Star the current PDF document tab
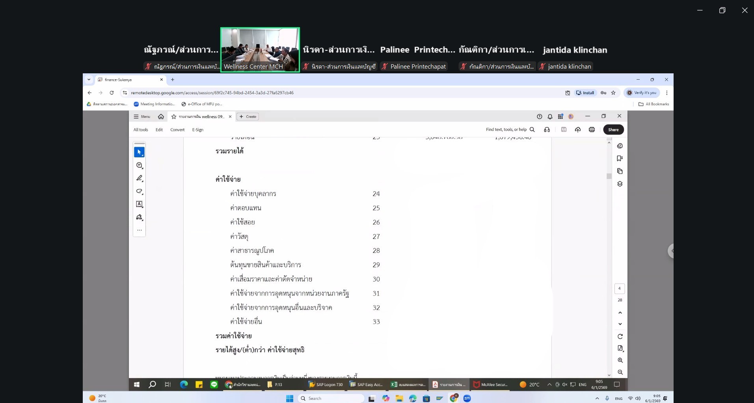This screenshot has height=403, width=754. (x=174, y=117)
